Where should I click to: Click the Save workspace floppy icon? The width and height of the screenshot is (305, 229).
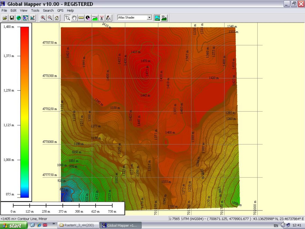pos(12,18)
